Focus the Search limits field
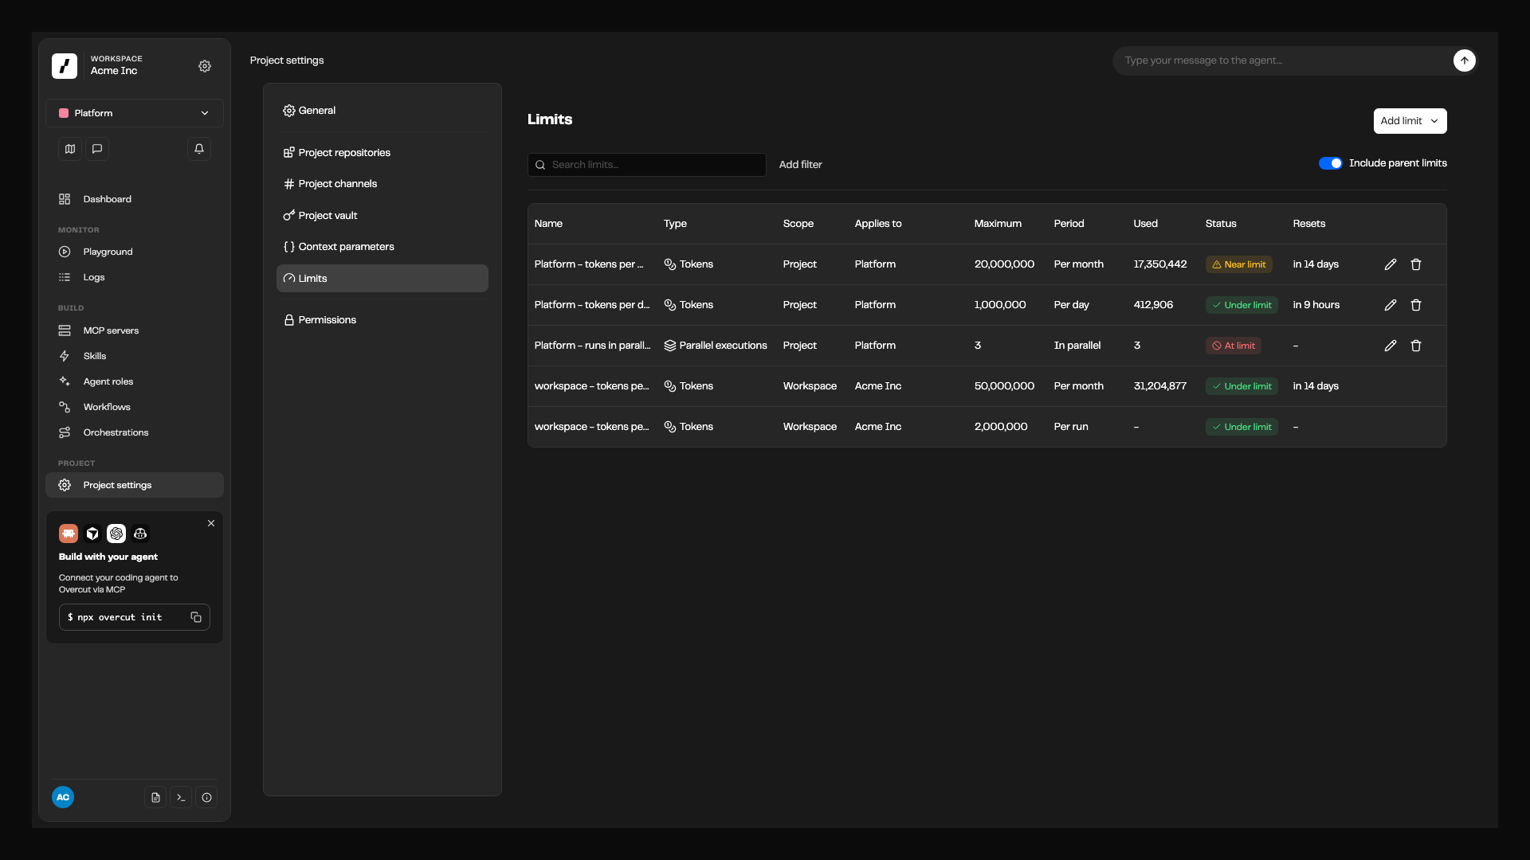Screen dimensions: 1530x860 (x=646, y=165)
